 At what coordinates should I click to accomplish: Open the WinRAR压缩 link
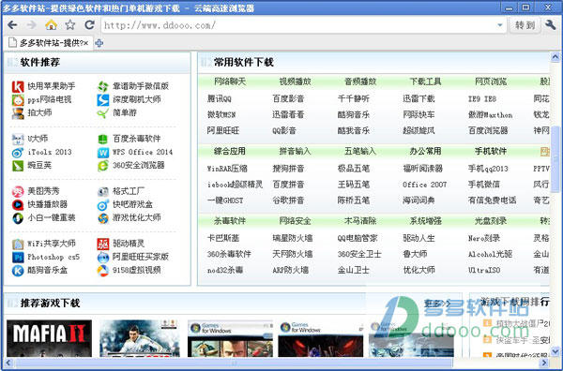coord(227,169)
